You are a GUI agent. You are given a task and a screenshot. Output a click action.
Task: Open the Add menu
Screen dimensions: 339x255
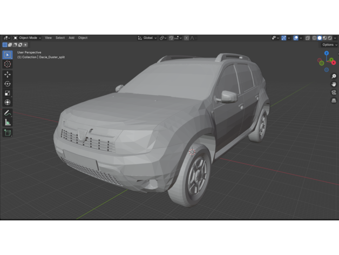coord(71,38)
